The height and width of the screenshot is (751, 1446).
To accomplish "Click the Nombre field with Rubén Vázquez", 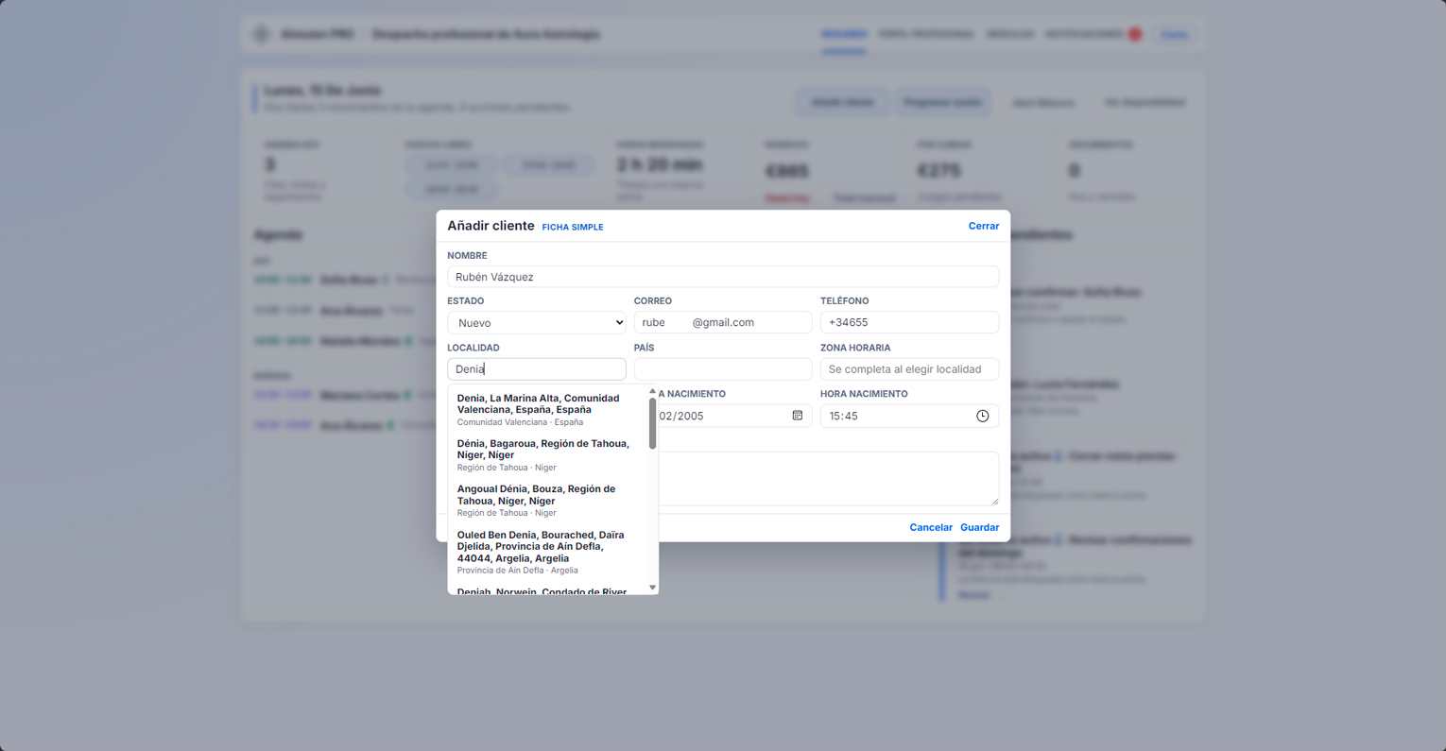I will [723, 277].
